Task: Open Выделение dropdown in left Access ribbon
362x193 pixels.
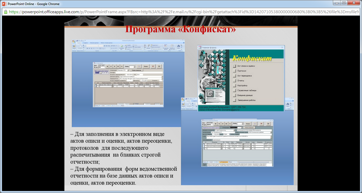Action: 154,45
